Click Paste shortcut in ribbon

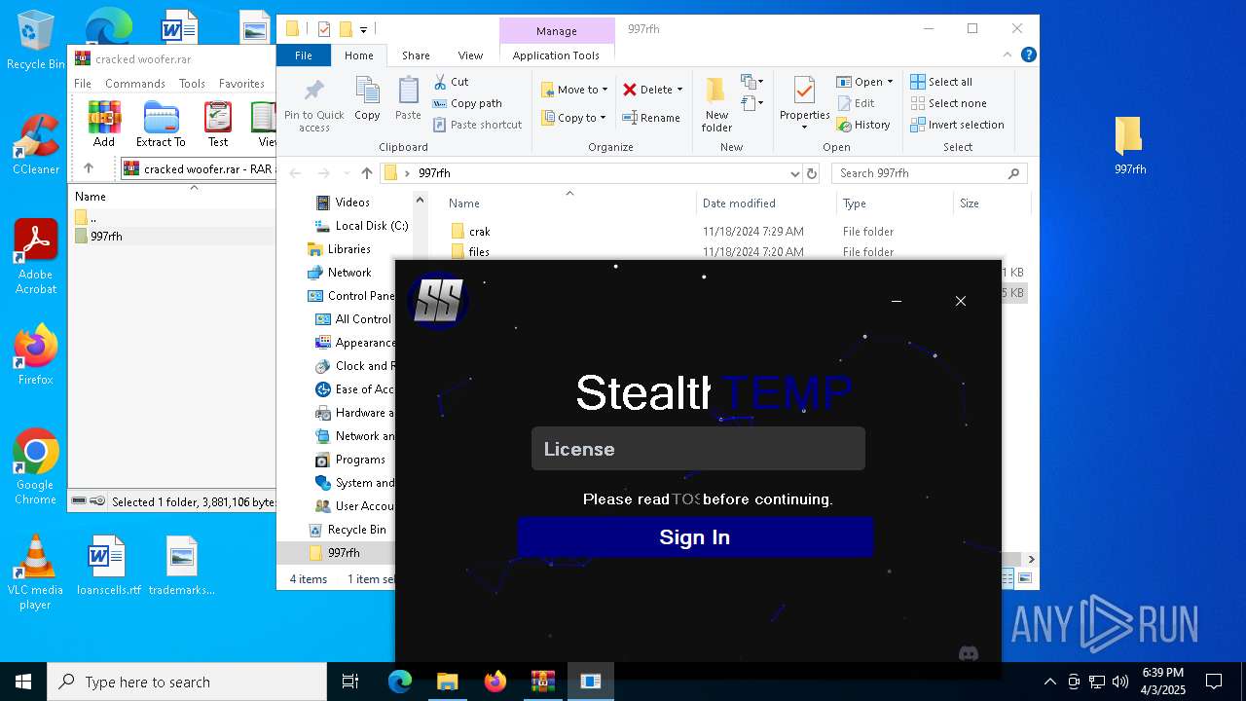478,125
